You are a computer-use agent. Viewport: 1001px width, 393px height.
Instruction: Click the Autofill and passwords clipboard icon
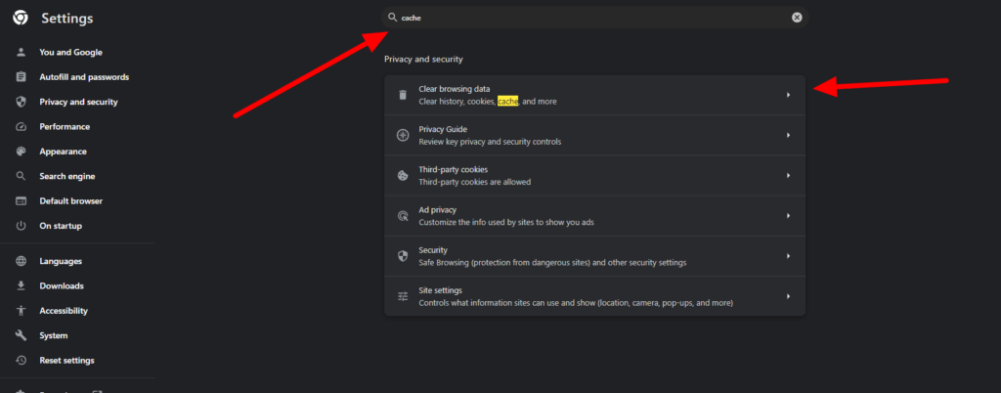(x=22, y=77)
